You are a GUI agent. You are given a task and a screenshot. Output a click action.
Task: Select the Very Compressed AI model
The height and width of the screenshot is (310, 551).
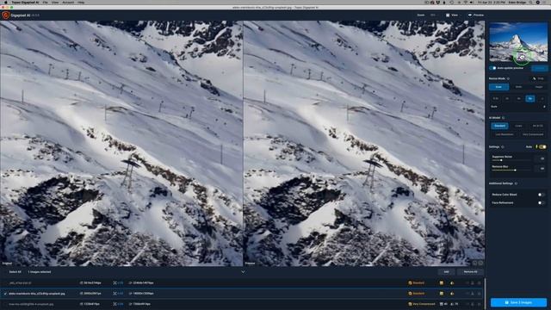coord(533,134)
